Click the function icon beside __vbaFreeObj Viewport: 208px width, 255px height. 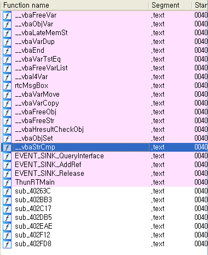click(7, 112)
